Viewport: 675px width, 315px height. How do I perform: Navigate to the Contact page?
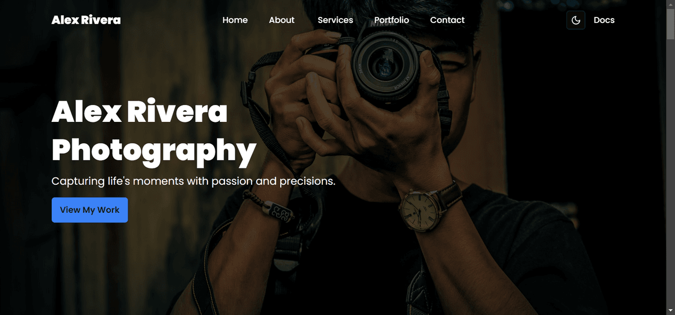[x=447, y=20]
